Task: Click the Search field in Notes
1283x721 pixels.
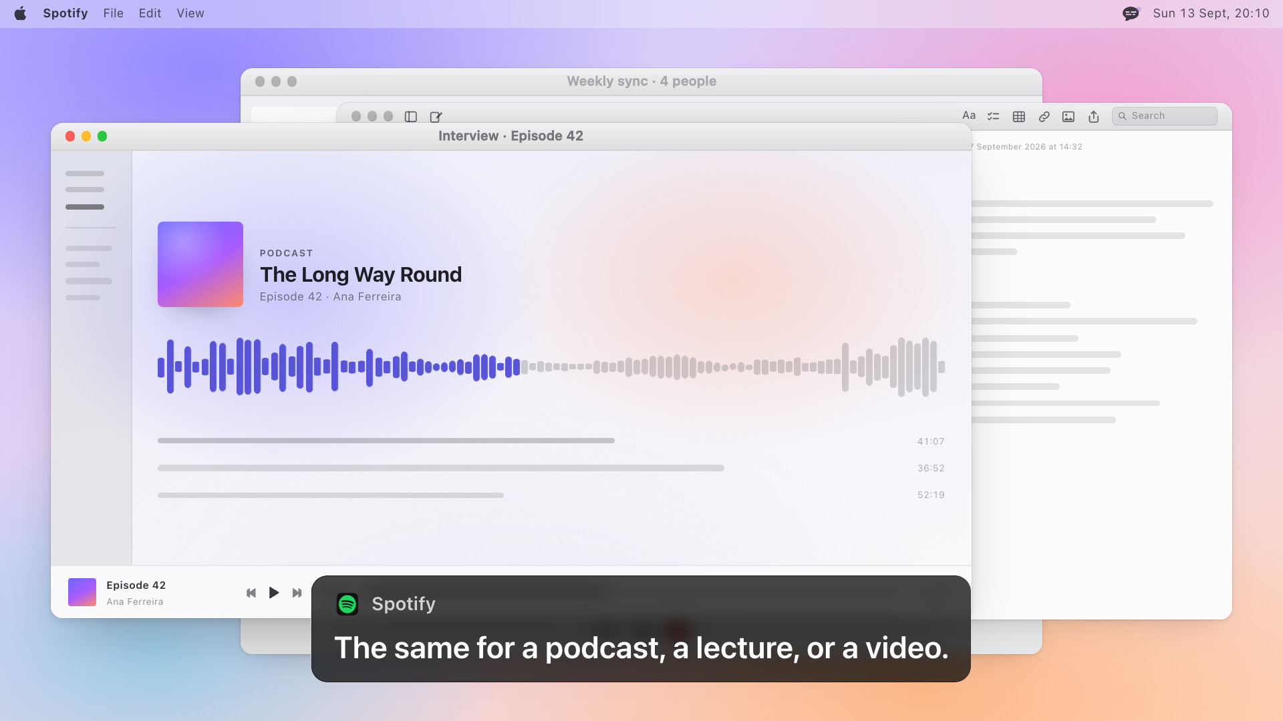Action: (x=1165, y=116)
